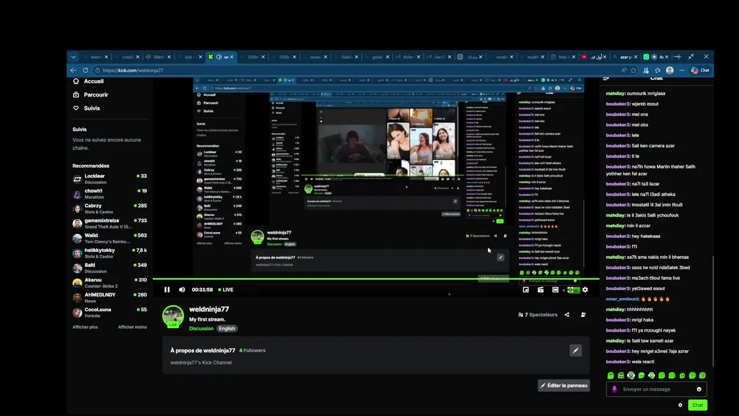739x416 pixels.
Task: Click the Éditer le panneau button
Action: click(563, 385)
